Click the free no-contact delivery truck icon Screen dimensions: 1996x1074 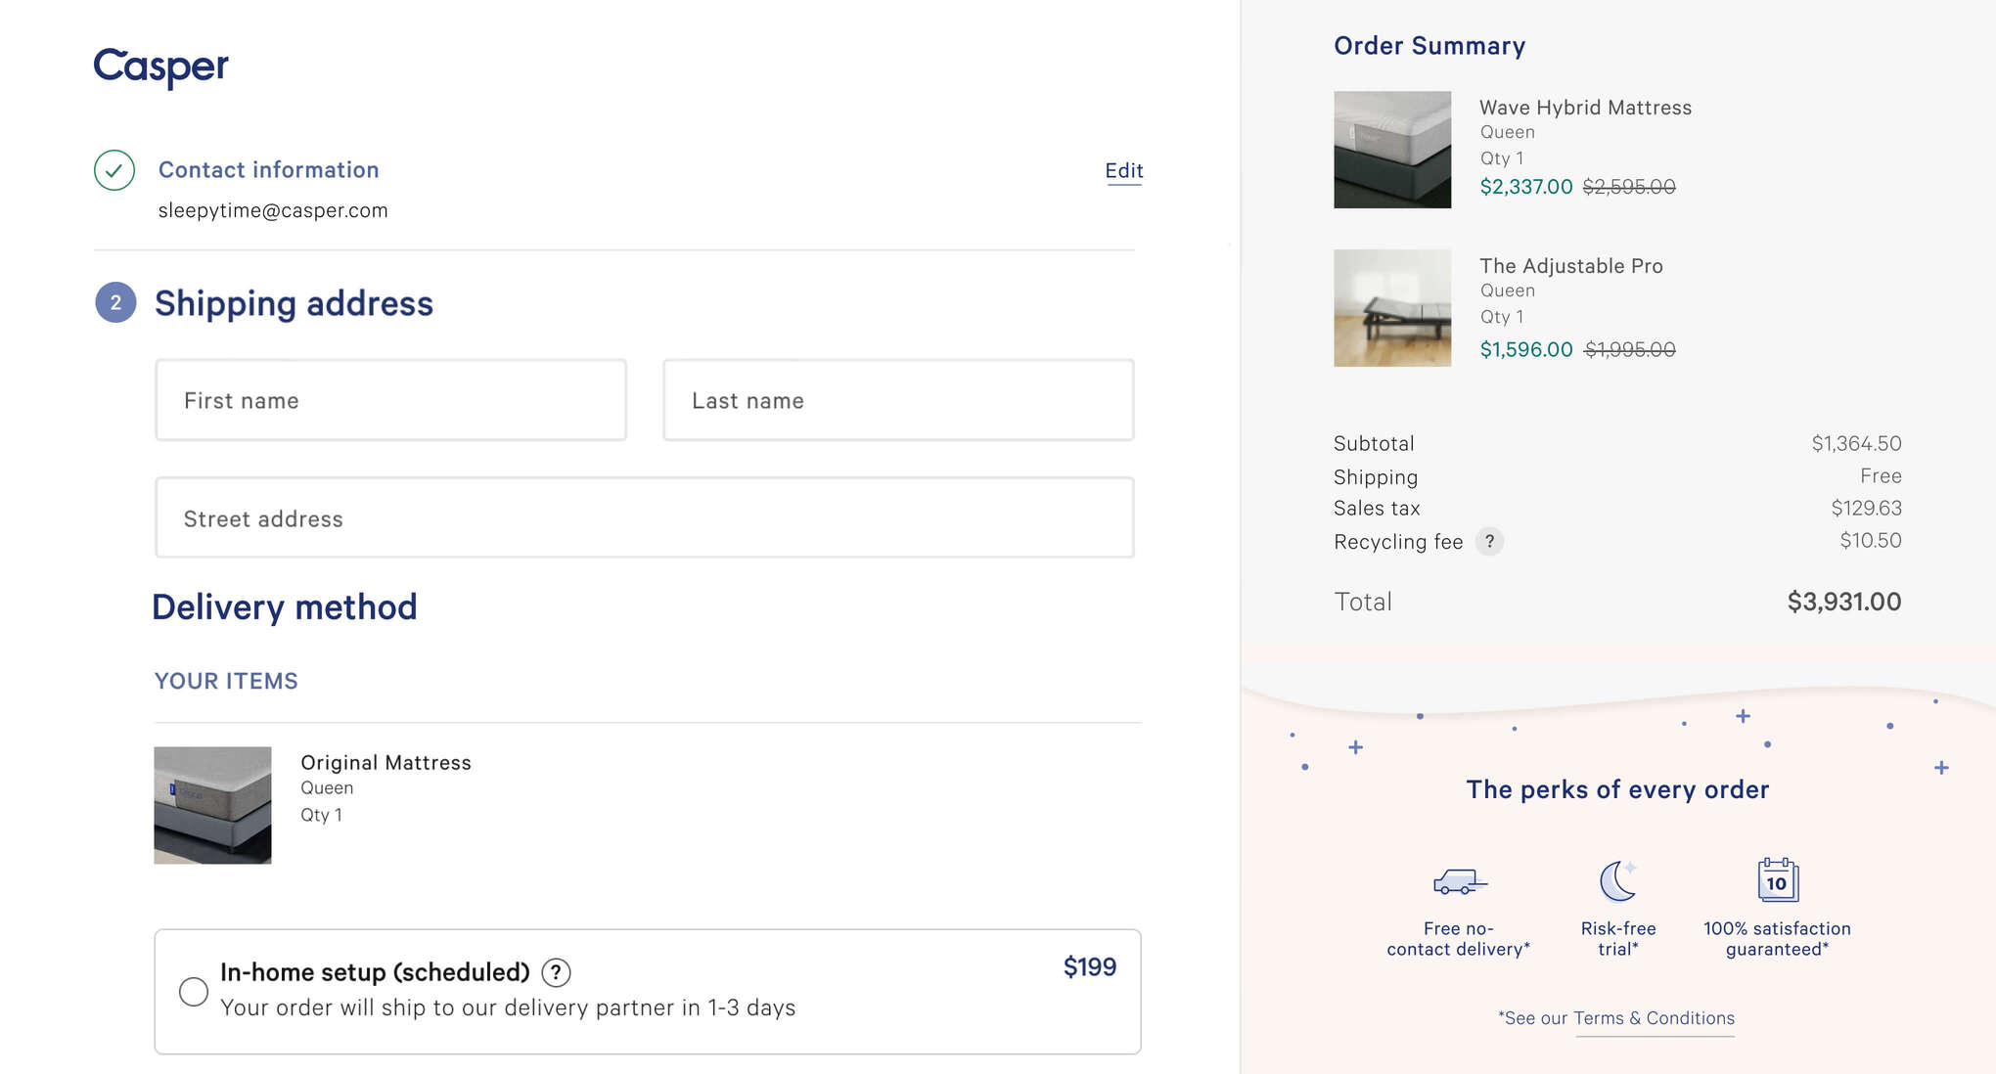(x=1459, y=881)
